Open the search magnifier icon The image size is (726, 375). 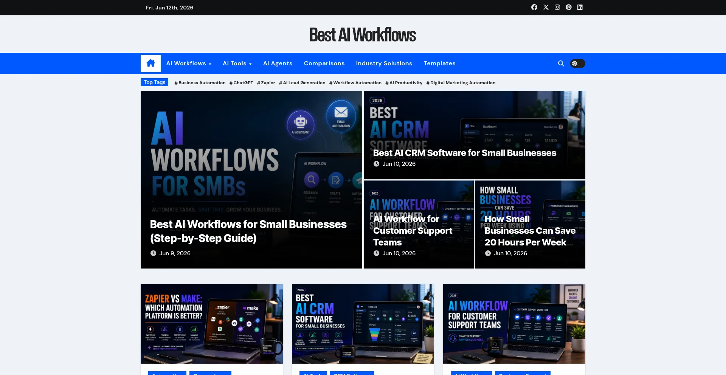point(561,63)
